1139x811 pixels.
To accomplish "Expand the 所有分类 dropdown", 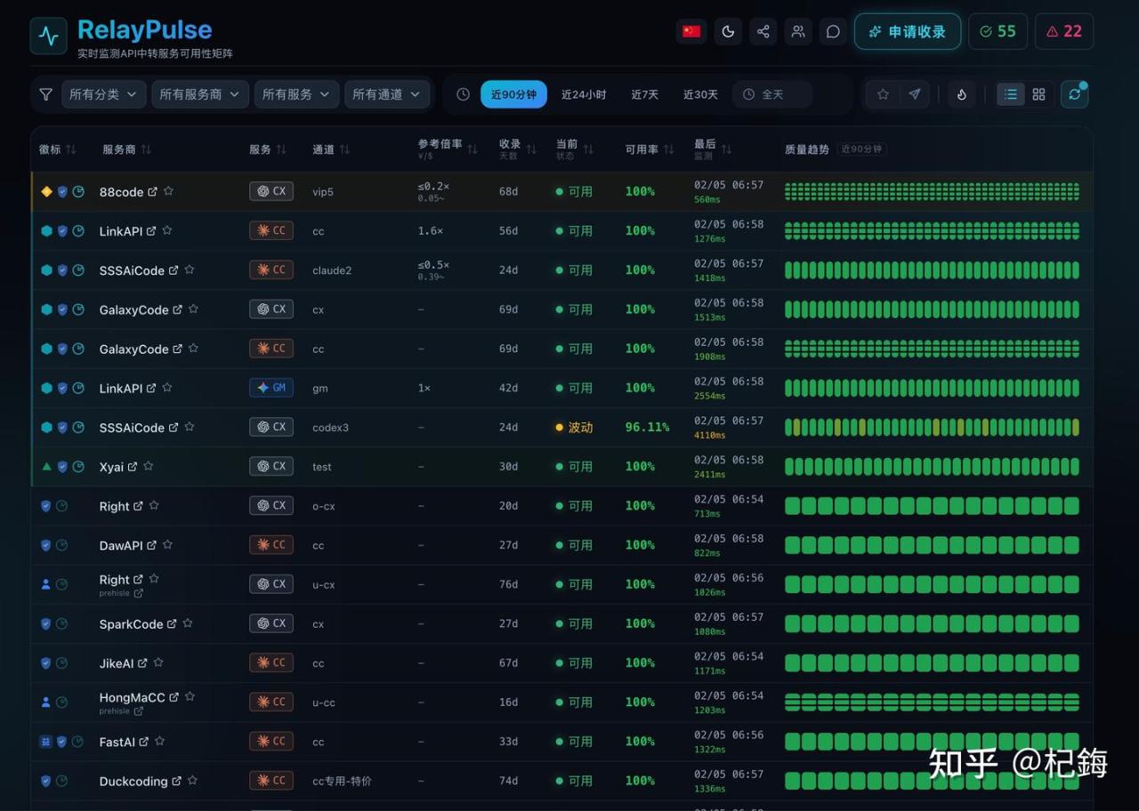I will tap(103, 94).
